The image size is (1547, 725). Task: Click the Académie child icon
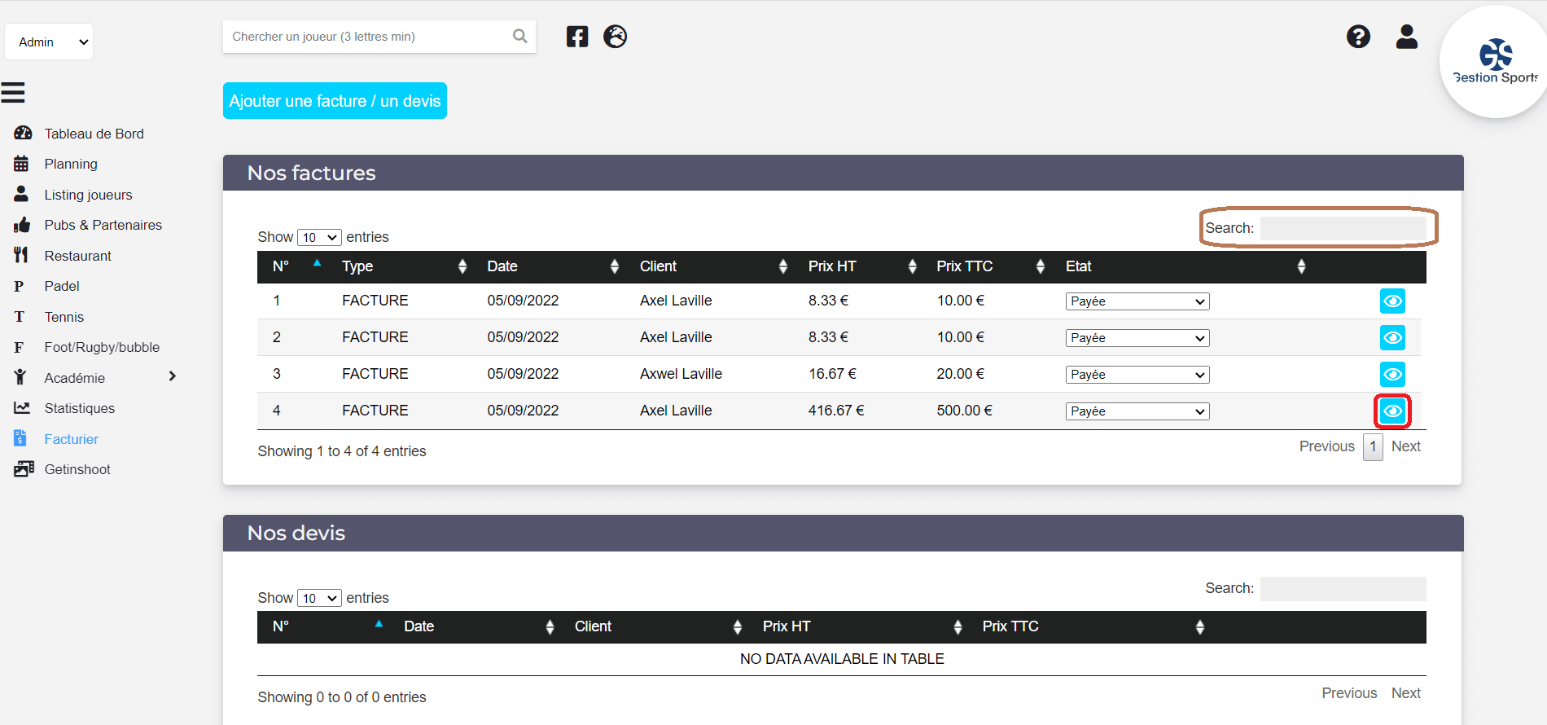tap(20, 377)
